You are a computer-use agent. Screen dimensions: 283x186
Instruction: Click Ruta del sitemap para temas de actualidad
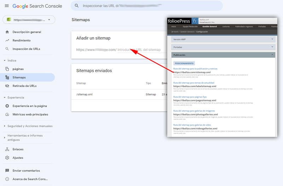click(x=194, y=83)
